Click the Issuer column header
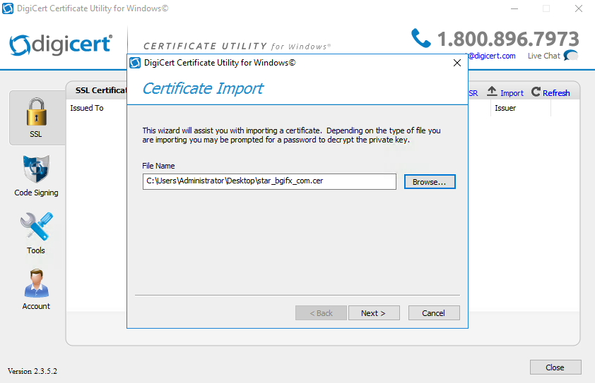The image size is (595, 383). click(x=505, y=108)
